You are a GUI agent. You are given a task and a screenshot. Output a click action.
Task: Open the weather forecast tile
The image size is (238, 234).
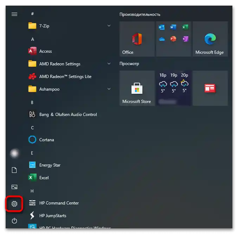(x=174, y=88)
